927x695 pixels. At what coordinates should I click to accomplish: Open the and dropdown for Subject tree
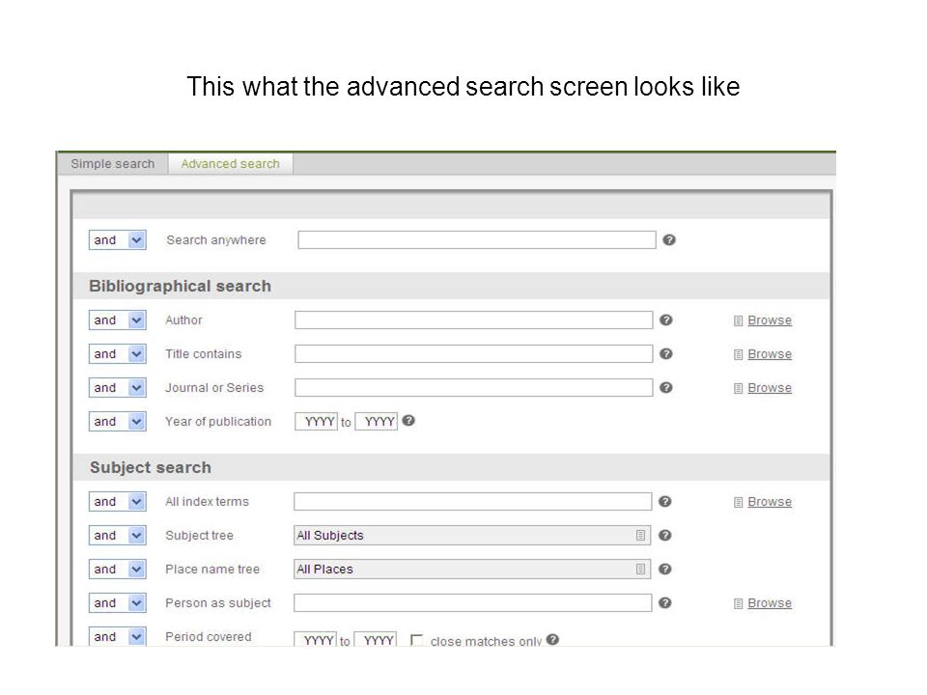[117, 535]
